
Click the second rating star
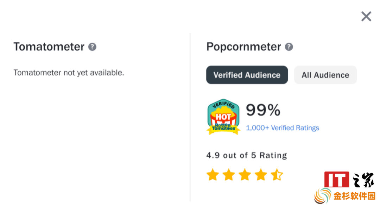(x=229, y=175)
